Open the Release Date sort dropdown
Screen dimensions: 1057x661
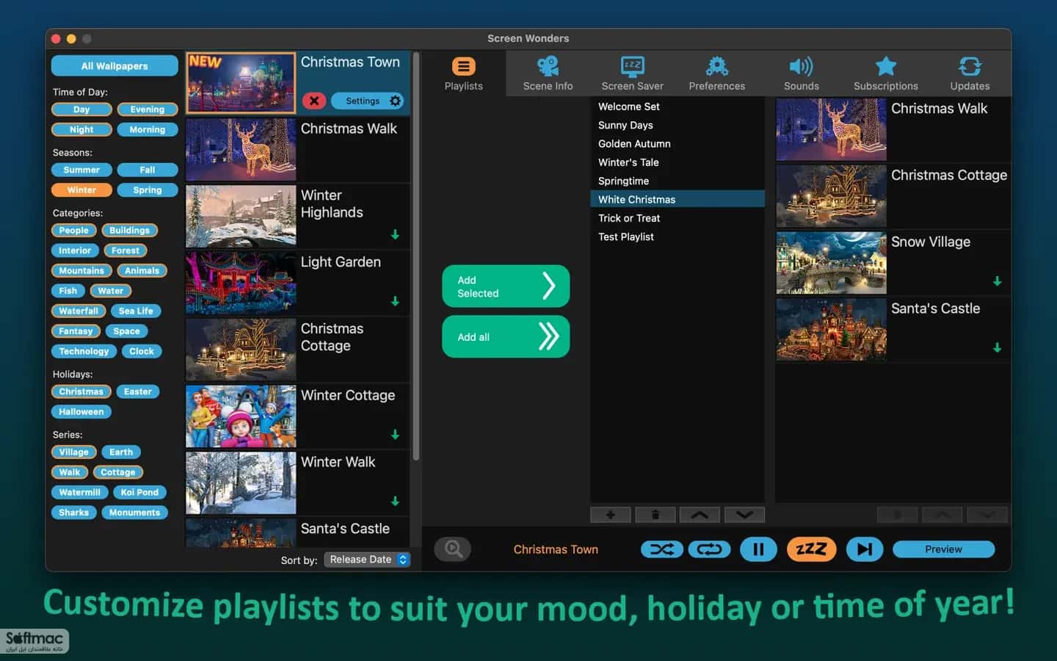[367, 560]
